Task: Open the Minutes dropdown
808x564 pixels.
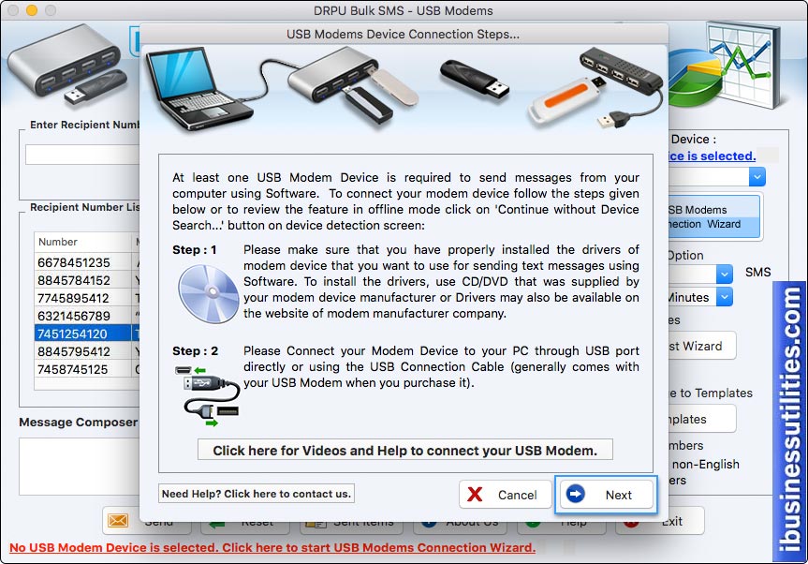Action: coord(724,297)
